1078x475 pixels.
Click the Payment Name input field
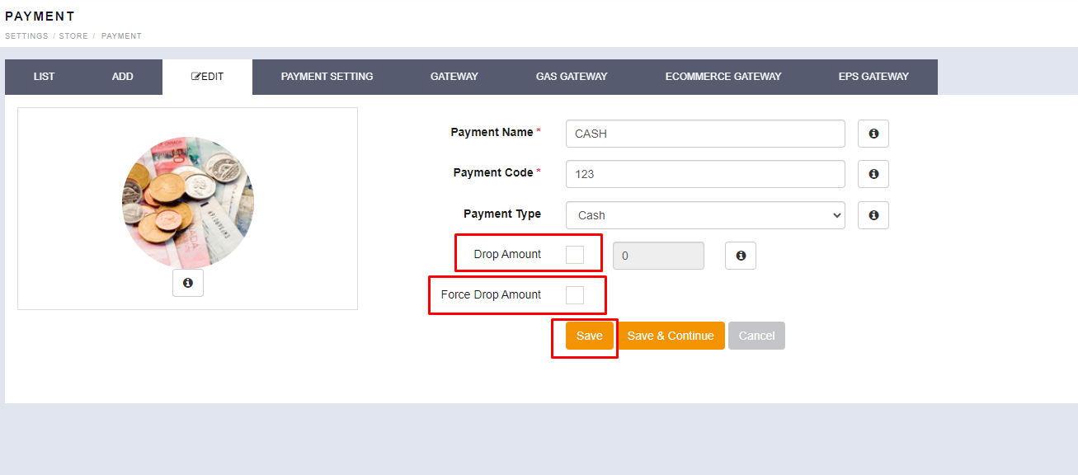pyautogui.click(x=704, y=134)
